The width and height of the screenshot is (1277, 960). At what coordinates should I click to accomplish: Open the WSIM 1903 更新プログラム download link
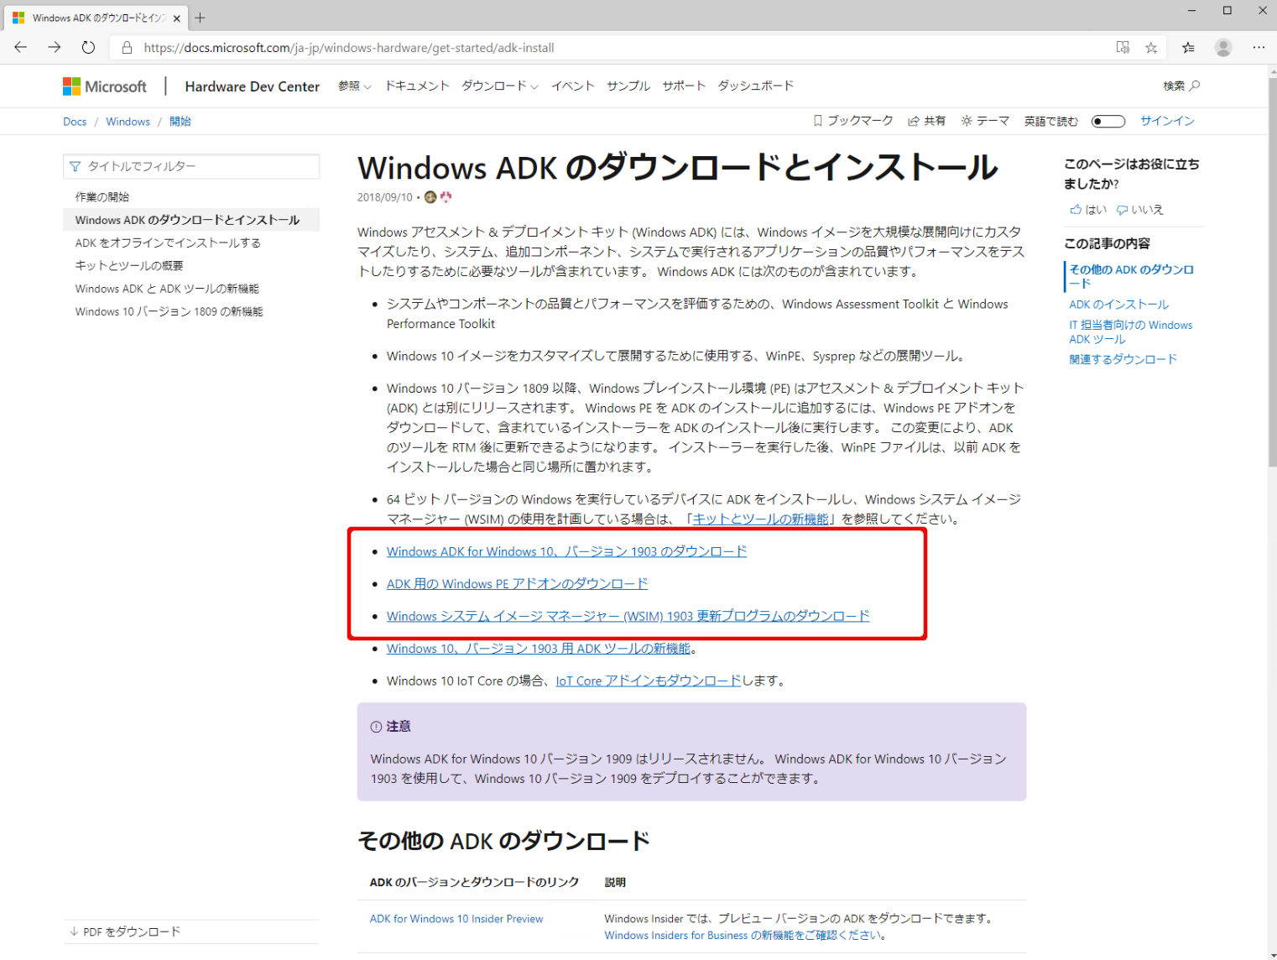[x=628, y=616]
